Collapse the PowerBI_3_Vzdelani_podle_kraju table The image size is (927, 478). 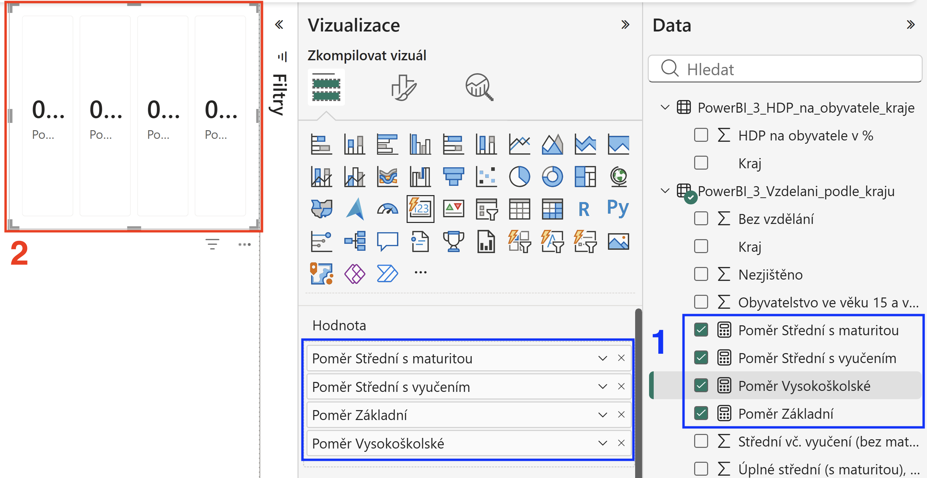coord(665,190)
